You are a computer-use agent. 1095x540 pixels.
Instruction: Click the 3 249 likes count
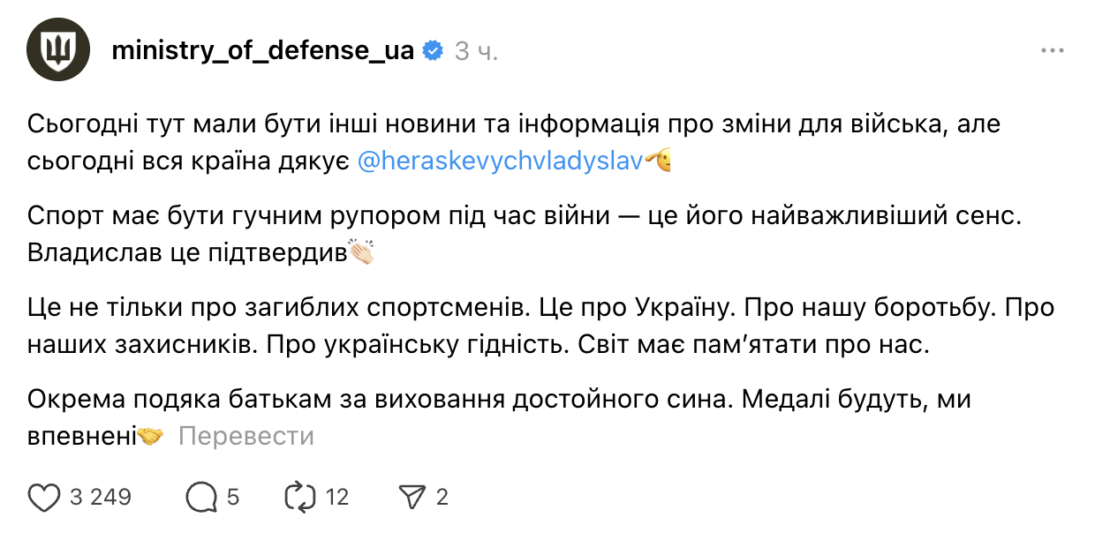pos(100,498)
